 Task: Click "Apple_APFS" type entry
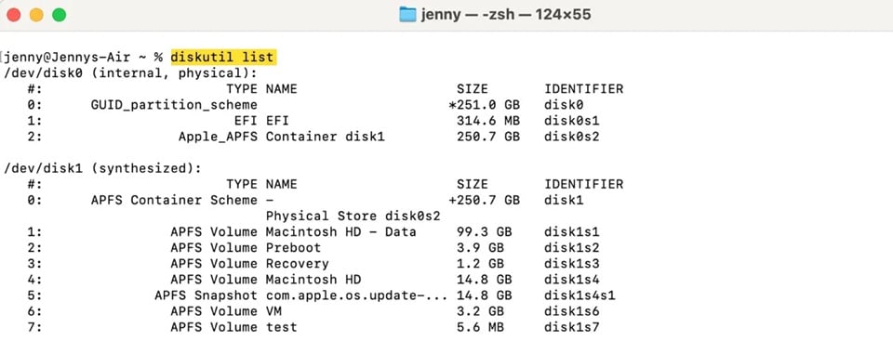click(218, 138)
